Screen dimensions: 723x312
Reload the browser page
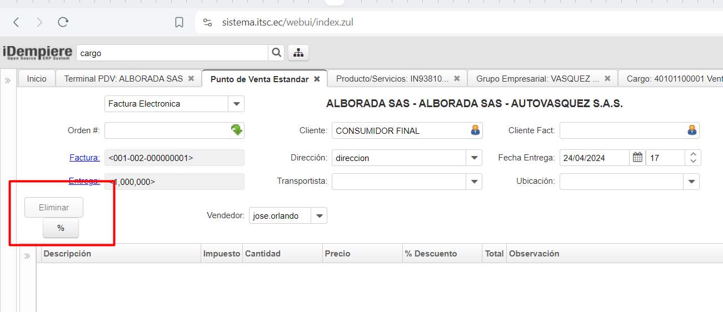click(63, 22)
